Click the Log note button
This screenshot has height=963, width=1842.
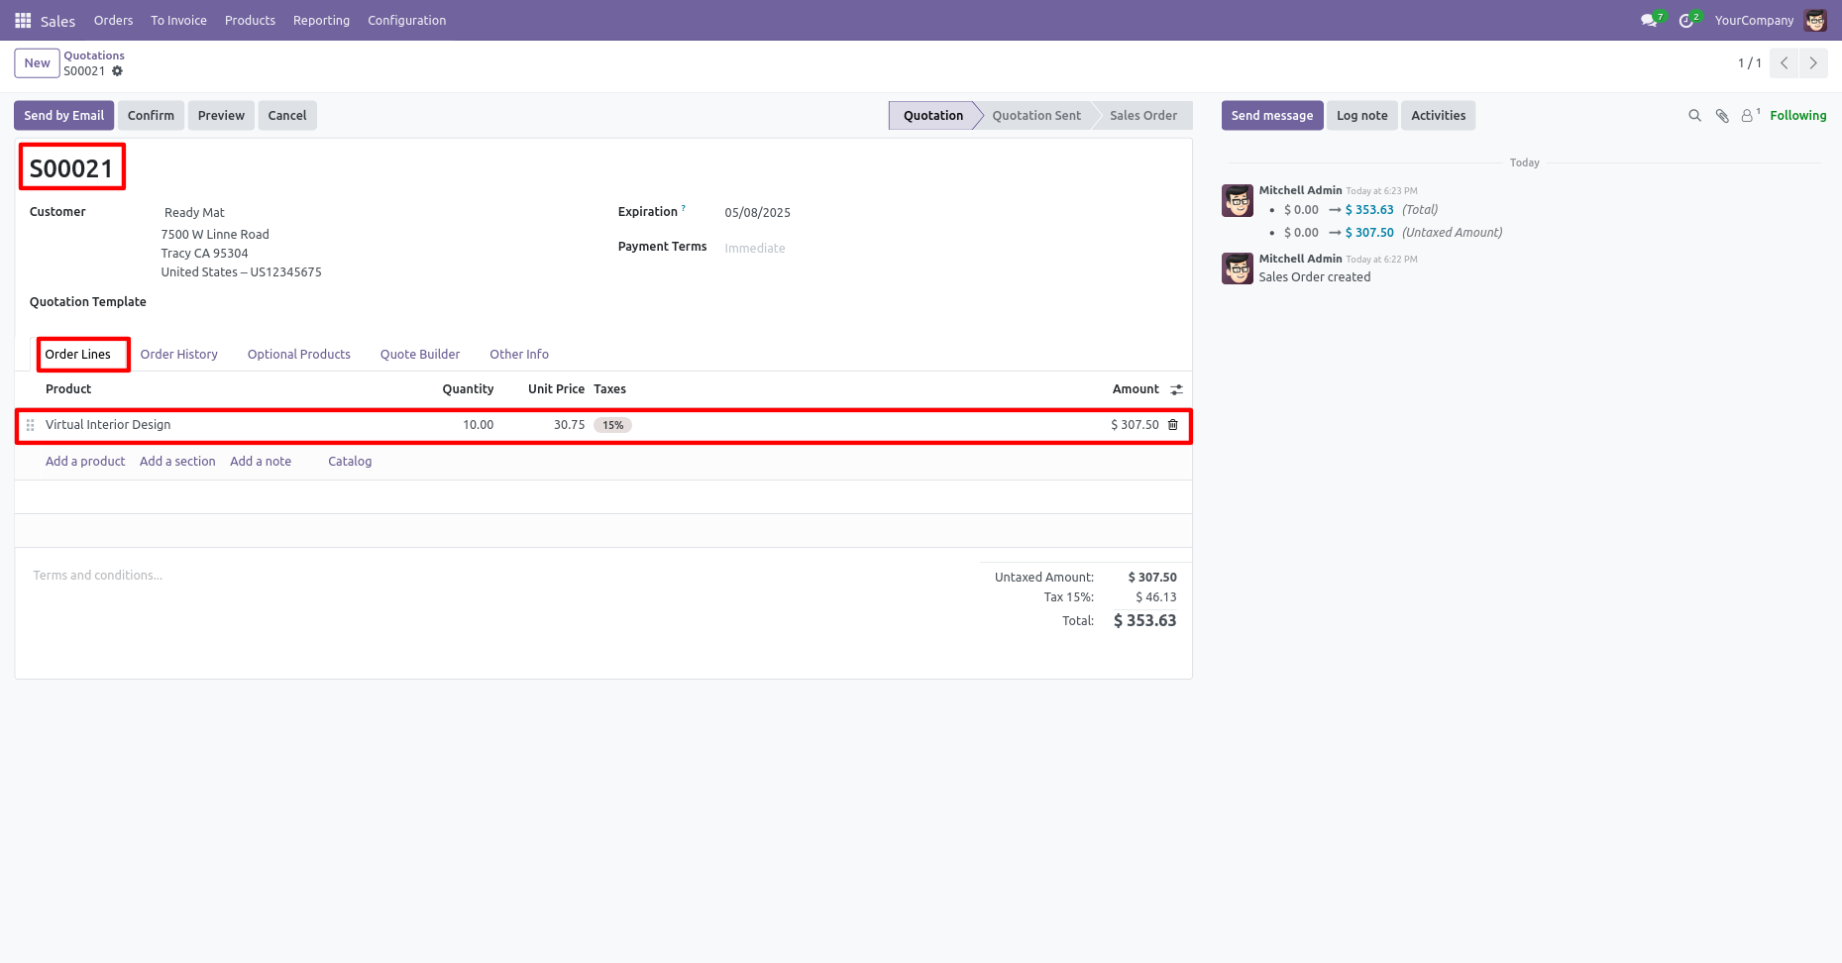tap(1362, 116)
